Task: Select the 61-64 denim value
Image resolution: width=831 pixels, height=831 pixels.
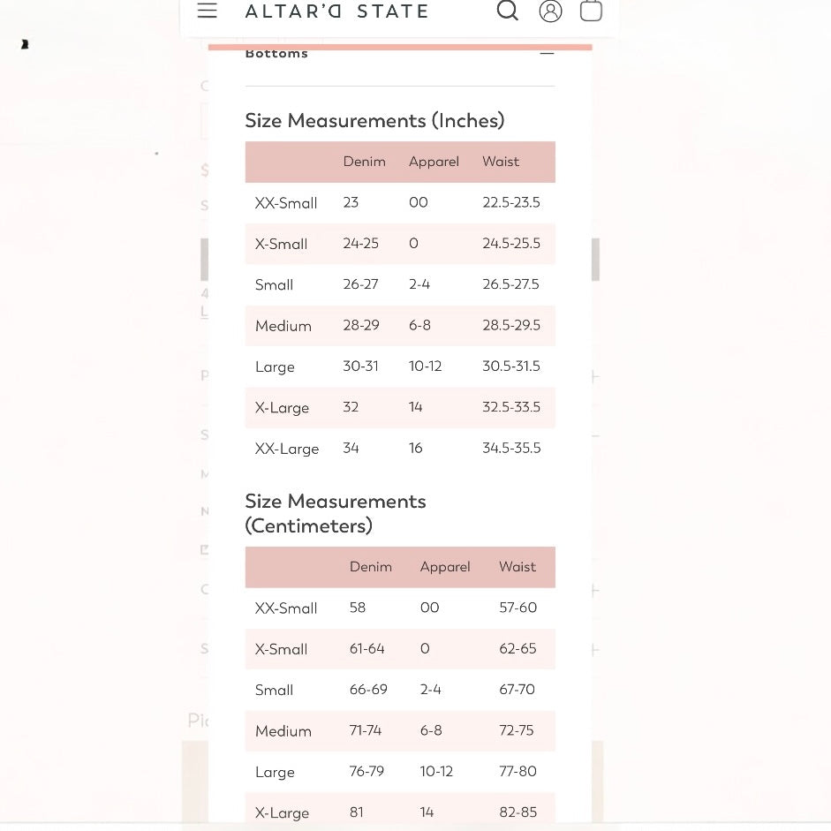Action: click(x=366, y=649)
